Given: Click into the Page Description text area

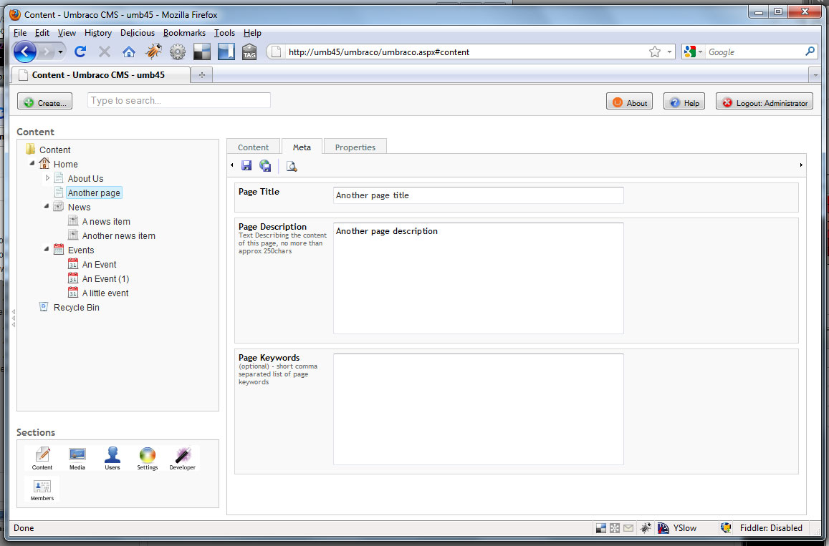Looking at the screenshot, I should point(479,278).
